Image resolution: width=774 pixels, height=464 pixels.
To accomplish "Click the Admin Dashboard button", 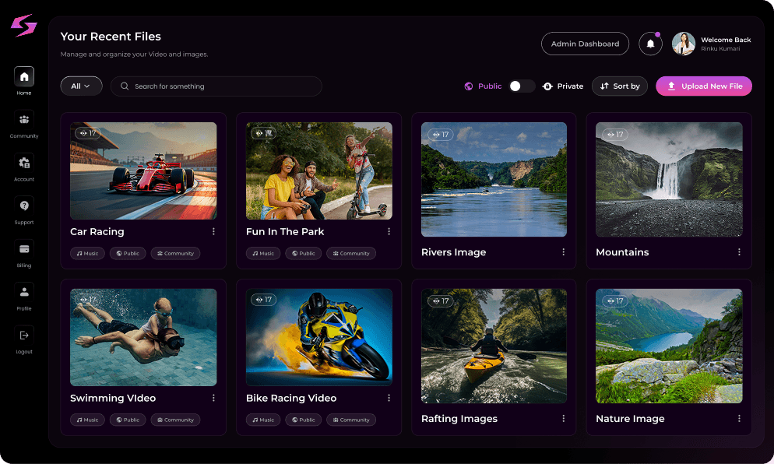I will (x=585, y=44).
